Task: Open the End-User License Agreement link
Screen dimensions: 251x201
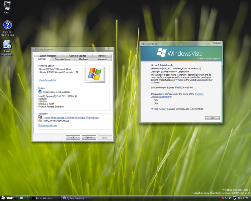Action: 177,95
